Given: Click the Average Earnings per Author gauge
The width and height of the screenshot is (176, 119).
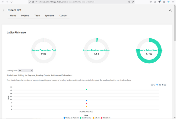Looking at the screenshot, I should click(x=97, y=51).
